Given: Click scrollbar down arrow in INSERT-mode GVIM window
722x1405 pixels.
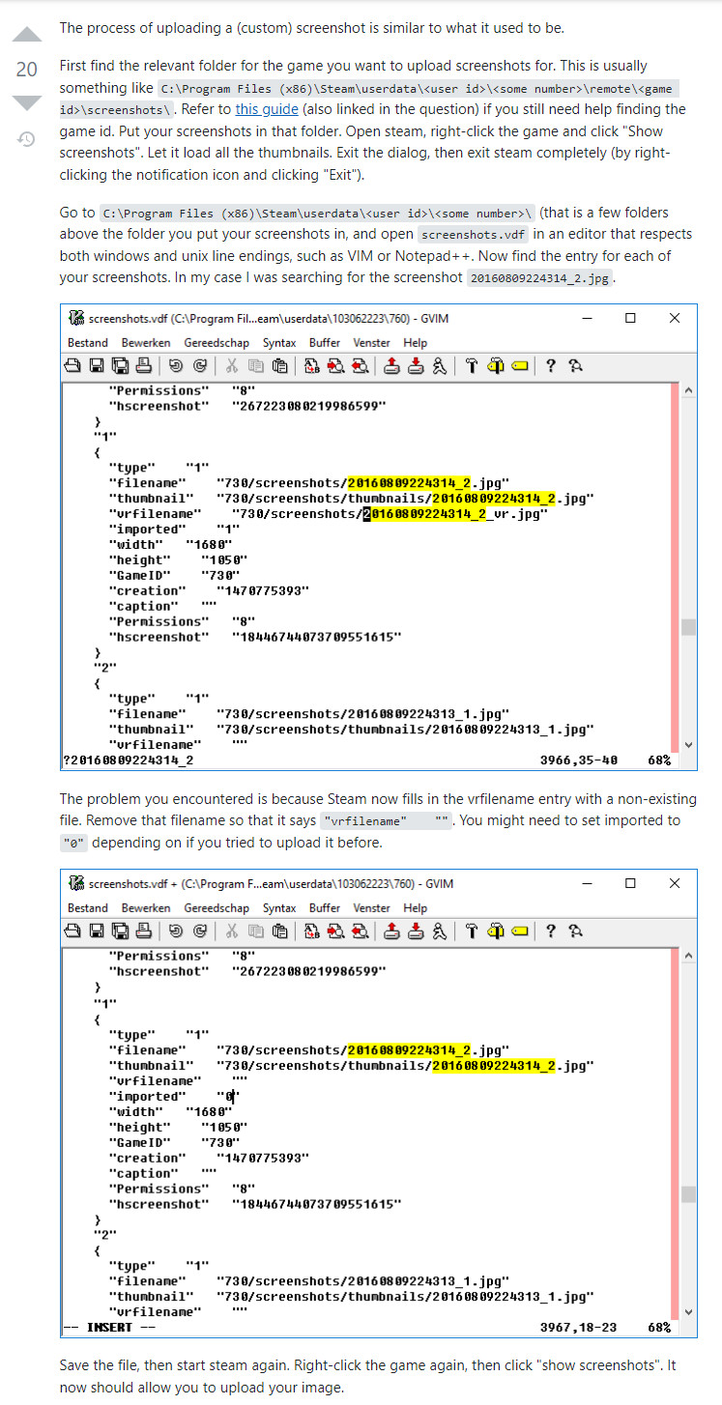Looking at the screenshot, I should pyautogui.click(x=688, y=1311).
